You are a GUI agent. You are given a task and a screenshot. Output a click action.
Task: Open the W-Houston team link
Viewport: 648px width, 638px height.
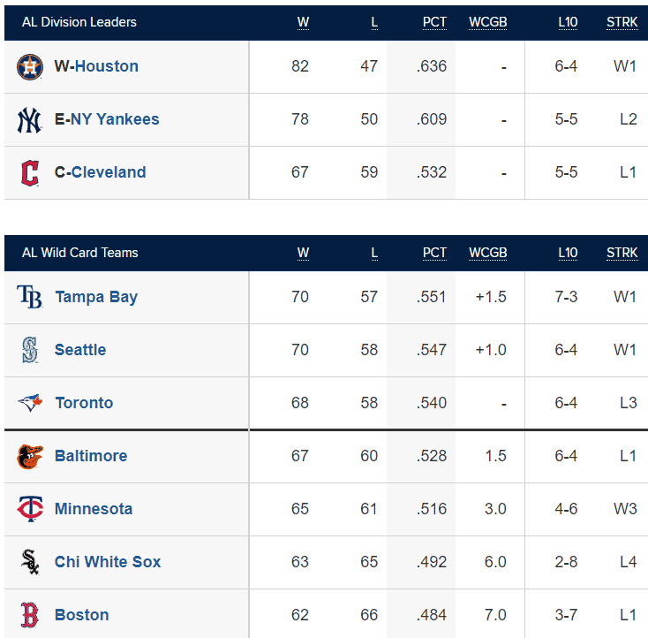[x=96, y=66]
